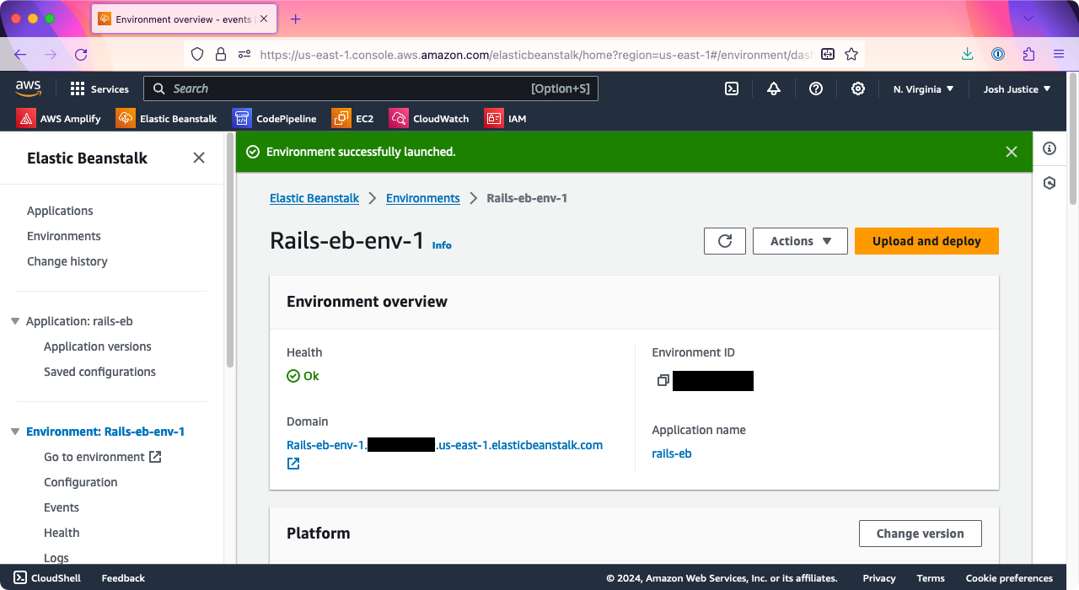Viewport: 1079px width, 590px height.
Task: Open EC2 favorite shortcut
Action: coord(353,118)
